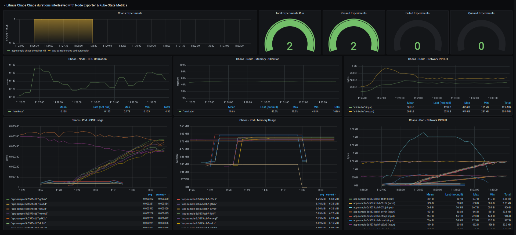Collapse the Litmus Chaos dashboard row chevron
The height and width of the screenshot is (235, 516).
[5, 5]
